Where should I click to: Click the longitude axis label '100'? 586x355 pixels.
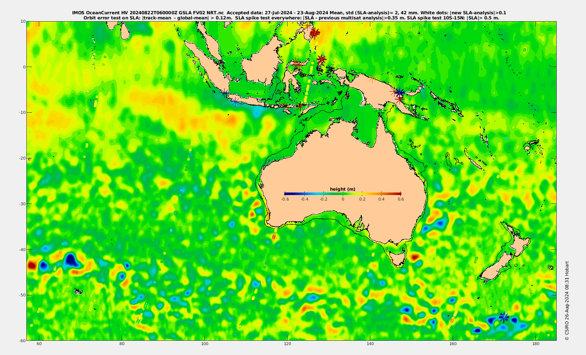205,344
